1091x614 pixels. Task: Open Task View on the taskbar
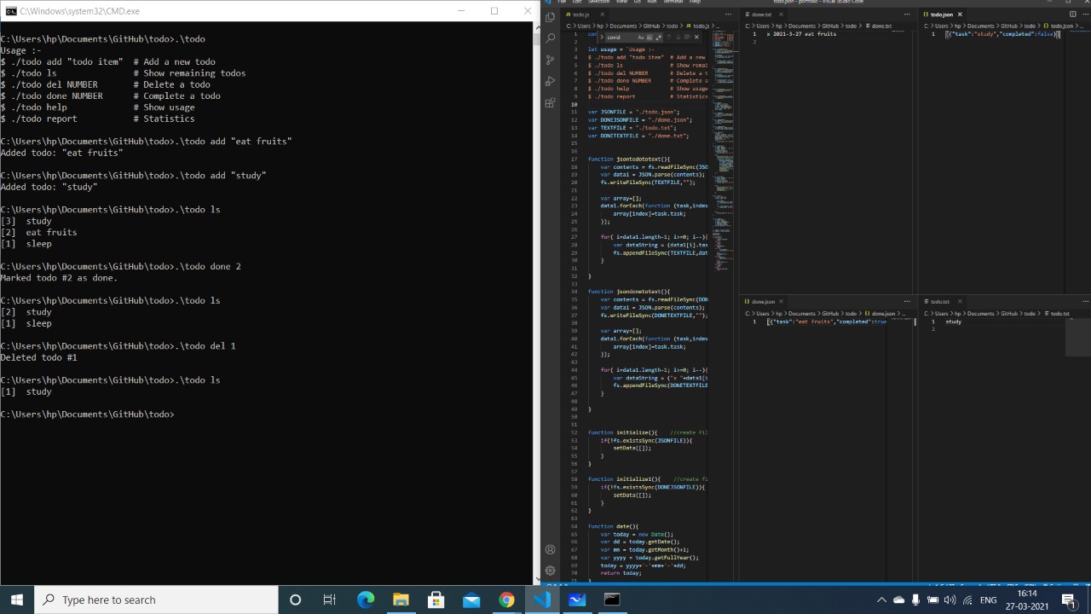(329, 600)
